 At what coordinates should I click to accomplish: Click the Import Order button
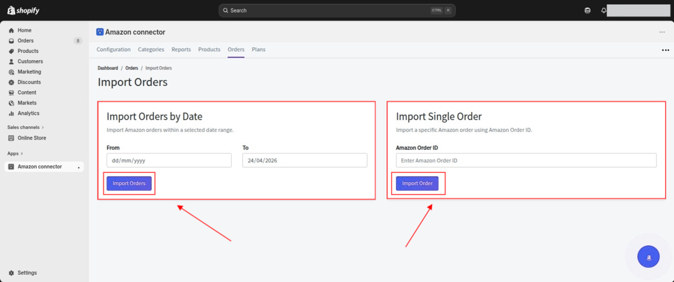click(417, 184)
